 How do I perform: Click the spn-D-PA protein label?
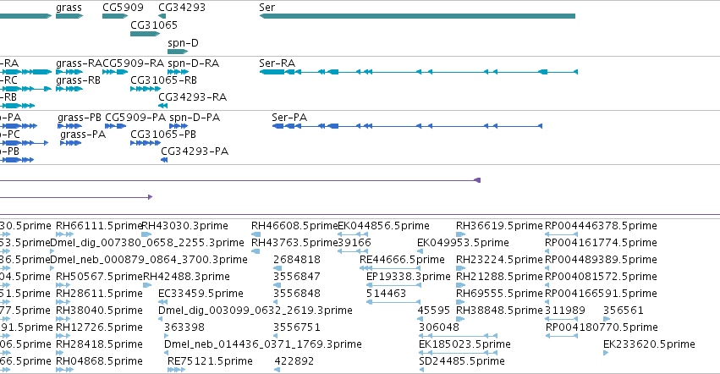click(x=195, y=118)
